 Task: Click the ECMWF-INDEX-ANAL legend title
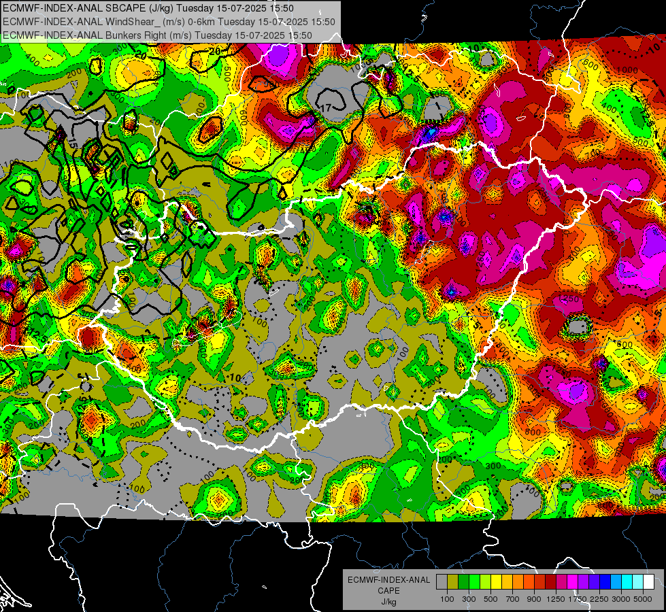pos(389,580)
